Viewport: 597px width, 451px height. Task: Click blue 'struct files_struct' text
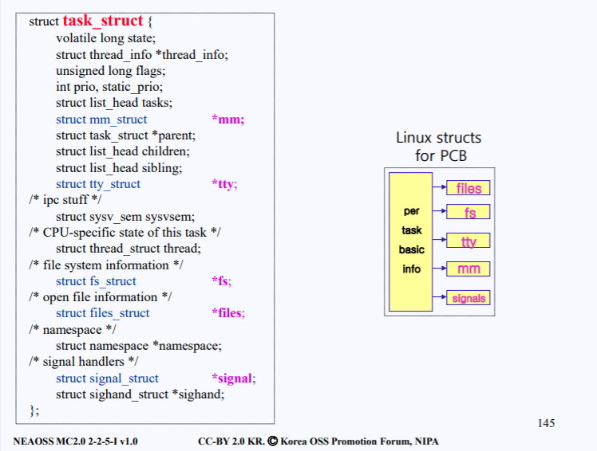(x=103, y=313)
